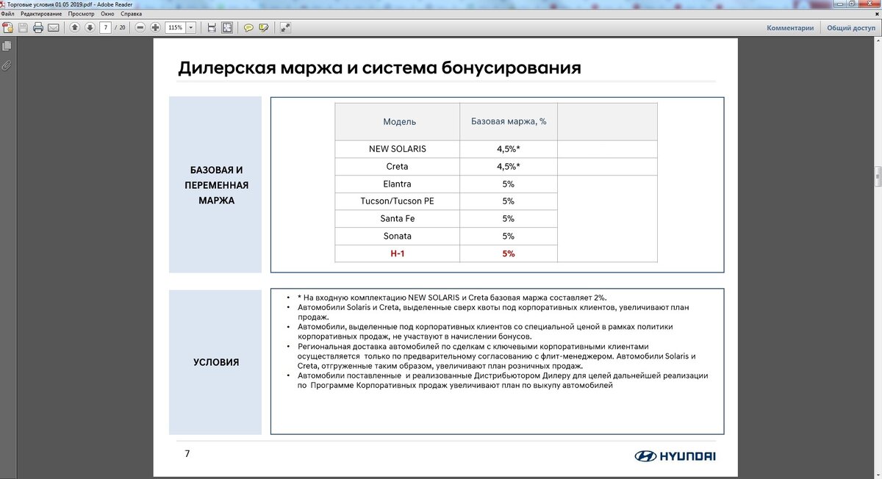Click the NEW SOLARIS table cell
This screenshot has height=479, width=882.
click(398, 148)
